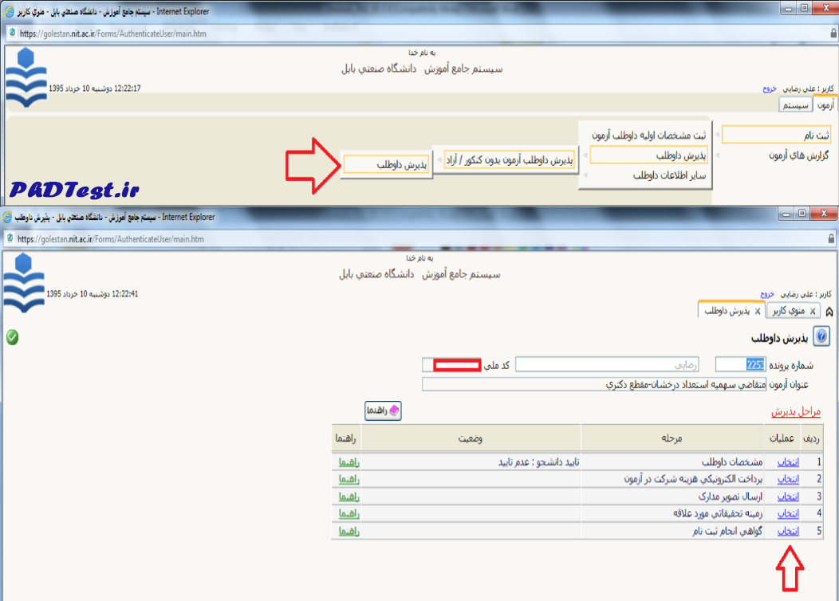Select the پذيرش داوطلب tab in lower window
The image size is (839, 601).
coord(731,311)
